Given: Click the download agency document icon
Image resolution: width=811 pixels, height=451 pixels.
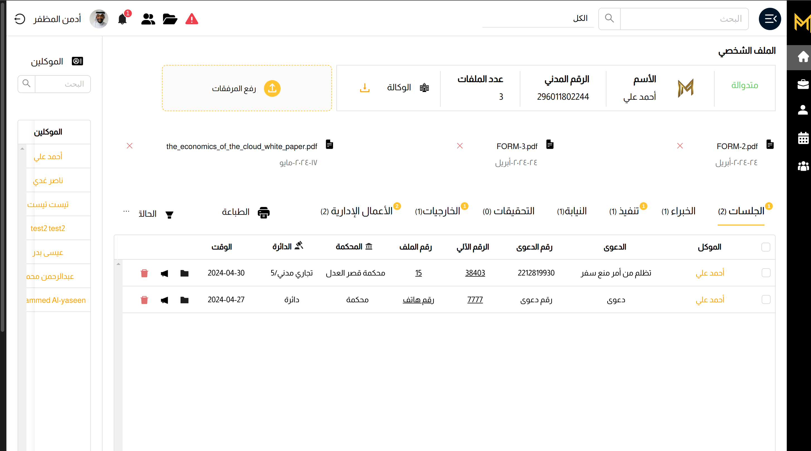Looking at the screenshot, I should [365, 87].
